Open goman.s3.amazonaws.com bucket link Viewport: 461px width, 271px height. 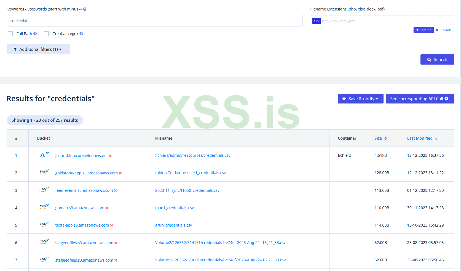point(80,208)
